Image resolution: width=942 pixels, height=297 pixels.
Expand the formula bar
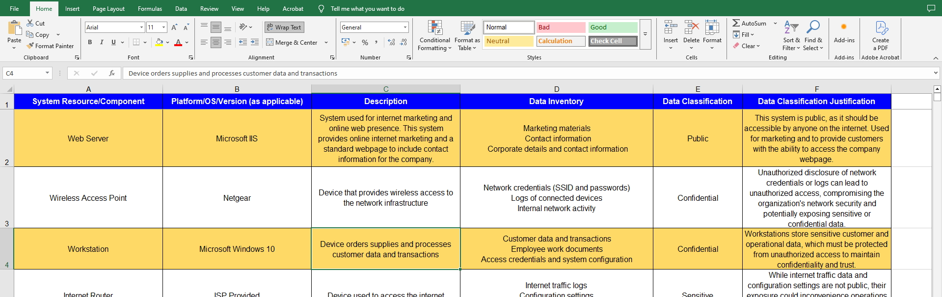coord(936,73)
